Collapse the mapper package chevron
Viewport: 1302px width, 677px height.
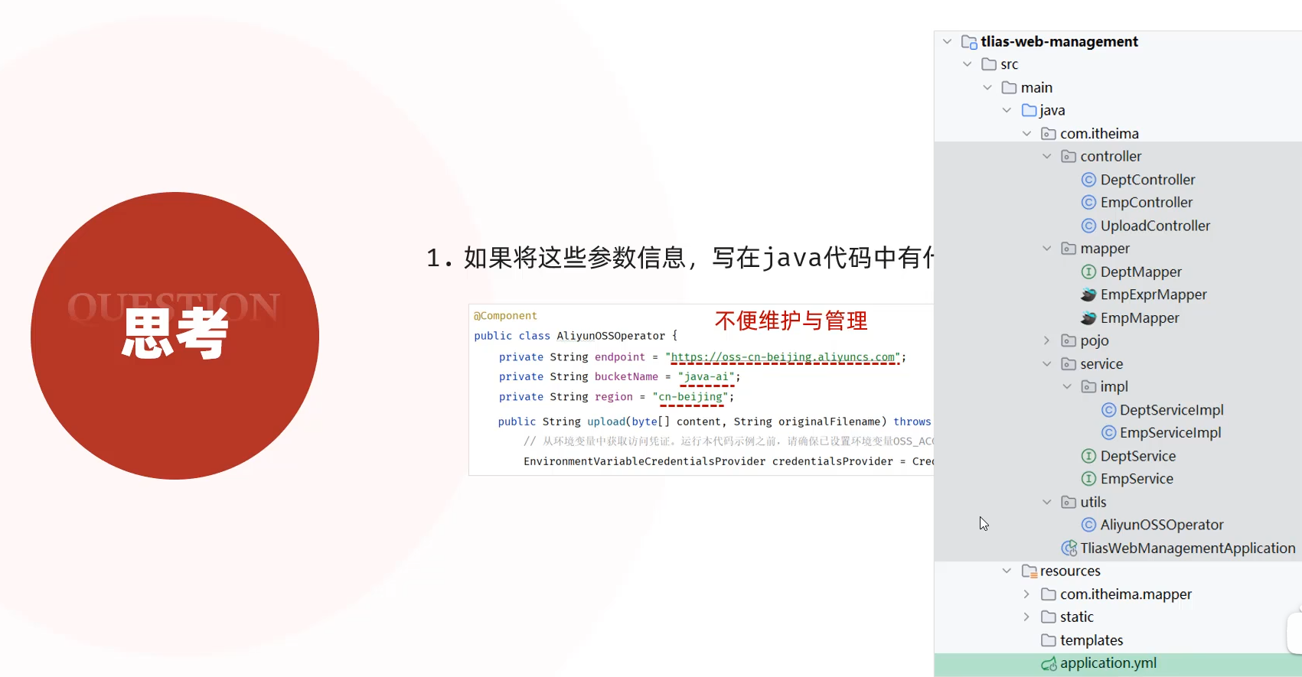1046,249
